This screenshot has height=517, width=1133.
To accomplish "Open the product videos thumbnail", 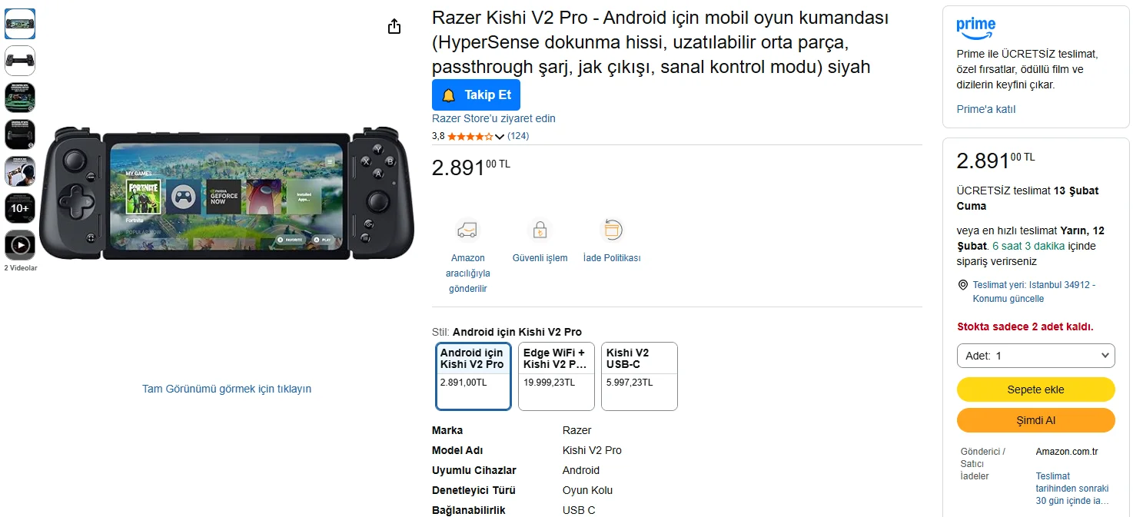I will click(x=20, y=245).
